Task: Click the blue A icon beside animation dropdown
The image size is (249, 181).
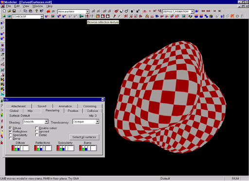Action: point(197,11)
